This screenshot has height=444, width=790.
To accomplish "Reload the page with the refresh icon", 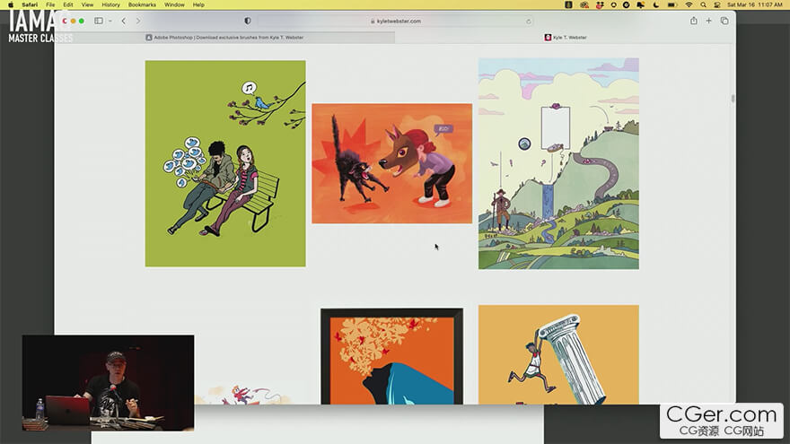I will click(x=528, y=22).
